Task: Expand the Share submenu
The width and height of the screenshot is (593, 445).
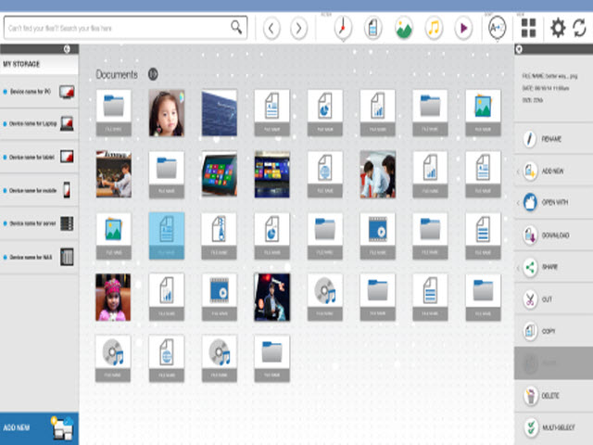Action: pyautogui.click(x=518, y=268)
